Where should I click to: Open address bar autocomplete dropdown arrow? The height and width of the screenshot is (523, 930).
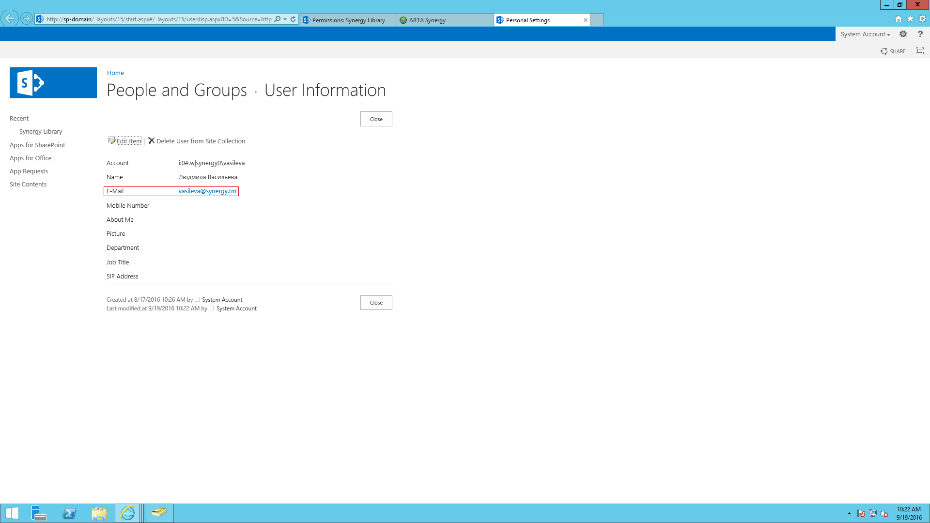pos(285,19)
